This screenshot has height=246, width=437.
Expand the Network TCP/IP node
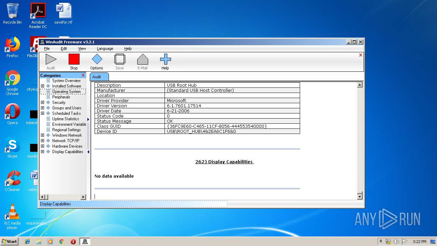pos(42,141)
